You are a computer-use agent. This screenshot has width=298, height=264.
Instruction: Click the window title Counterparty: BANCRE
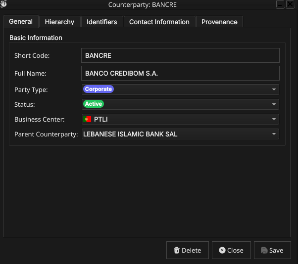[x=143, y=4]
